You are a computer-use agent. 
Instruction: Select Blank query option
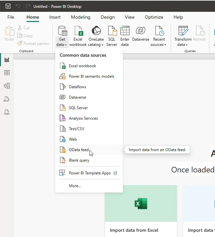(89, 160)
